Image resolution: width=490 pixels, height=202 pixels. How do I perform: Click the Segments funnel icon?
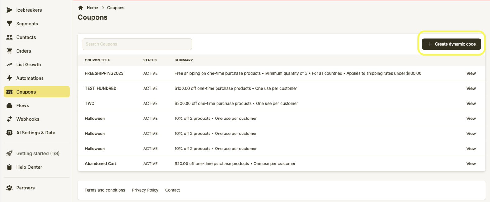tap(9, 24)
